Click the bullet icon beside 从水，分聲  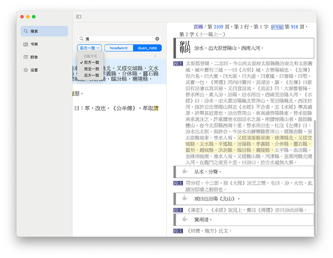185,171
